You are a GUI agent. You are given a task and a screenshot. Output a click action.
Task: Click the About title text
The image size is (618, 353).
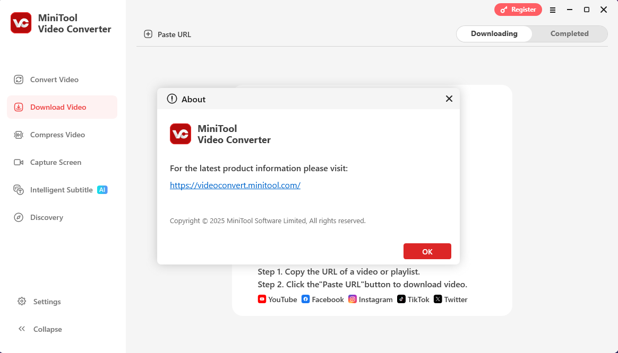click(193, 99)
